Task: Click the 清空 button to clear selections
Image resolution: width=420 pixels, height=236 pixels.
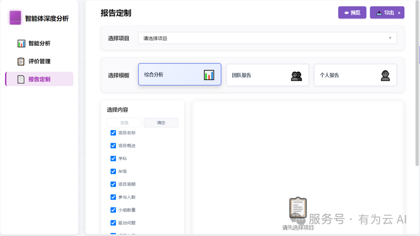Action: (x=161, y=122)
